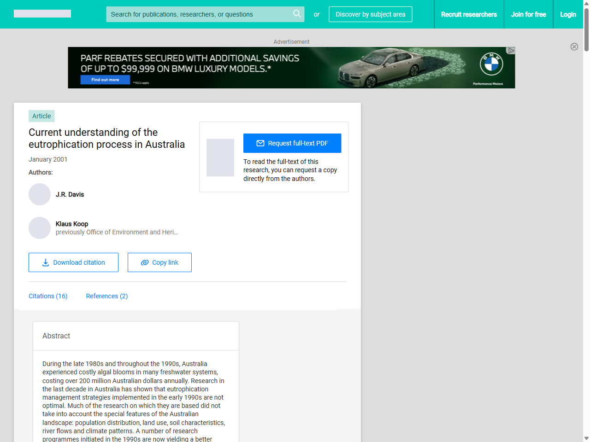Click the page vertical scrollbar thumb
This screenshot has height=442, width=590.
point(586,29)
